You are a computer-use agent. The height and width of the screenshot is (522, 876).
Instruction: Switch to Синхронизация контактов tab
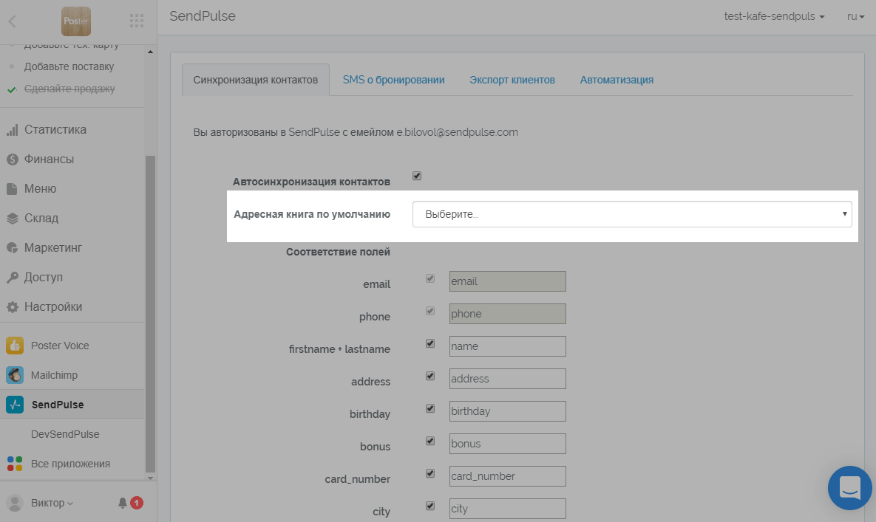coord(255,80)
